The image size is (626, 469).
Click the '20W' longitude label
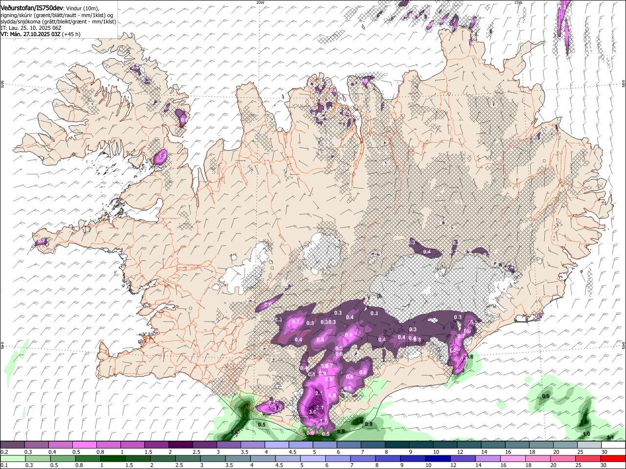click(260, 2)
